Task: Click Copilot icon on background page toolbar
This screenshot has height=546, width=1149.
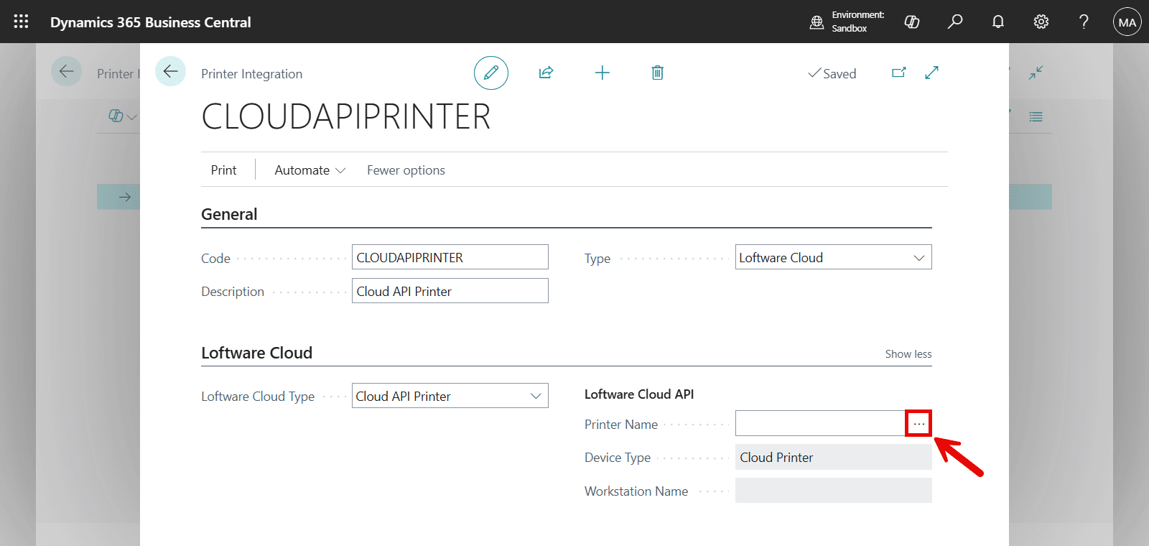Action: pos(116,116)
